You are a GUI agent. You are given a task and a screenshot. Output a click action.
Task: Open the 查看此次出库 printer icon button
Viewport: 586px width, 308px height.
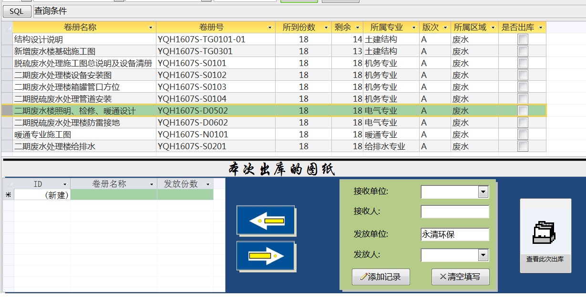(545, 235)
